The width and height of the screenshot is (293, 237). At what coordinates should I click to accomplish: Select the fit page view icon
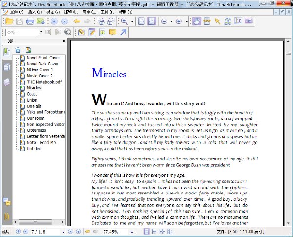coord(141,21)
